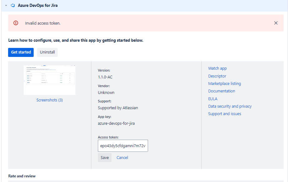Viewport: 288px width, 182px height.
Task: Save the access token
Action: pyautogui.click(x=105, y=157)
